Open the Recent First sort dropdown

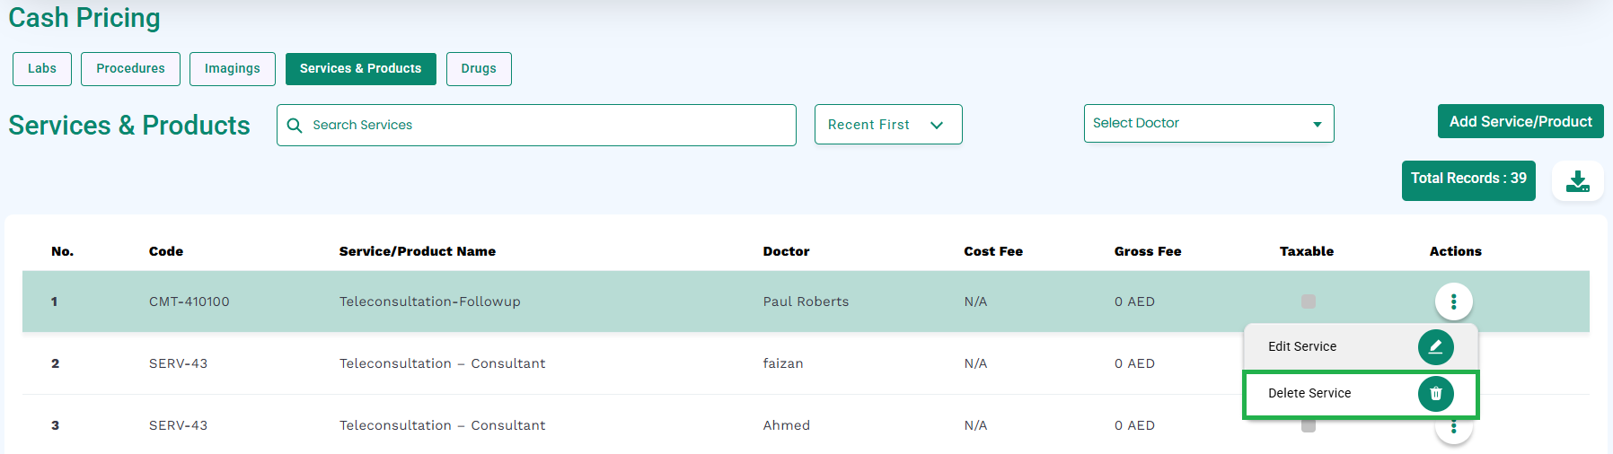888,125
